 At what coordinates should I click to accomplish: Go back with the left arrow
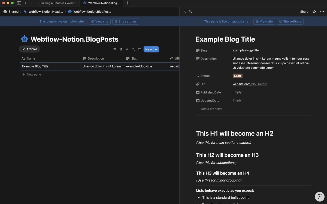click(x=25, y=3)
